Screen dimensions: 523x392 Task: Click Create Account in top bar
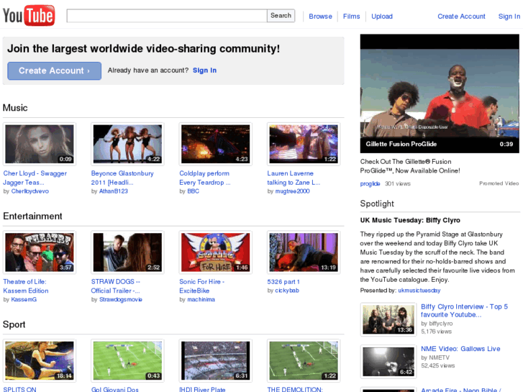point(461,17)
